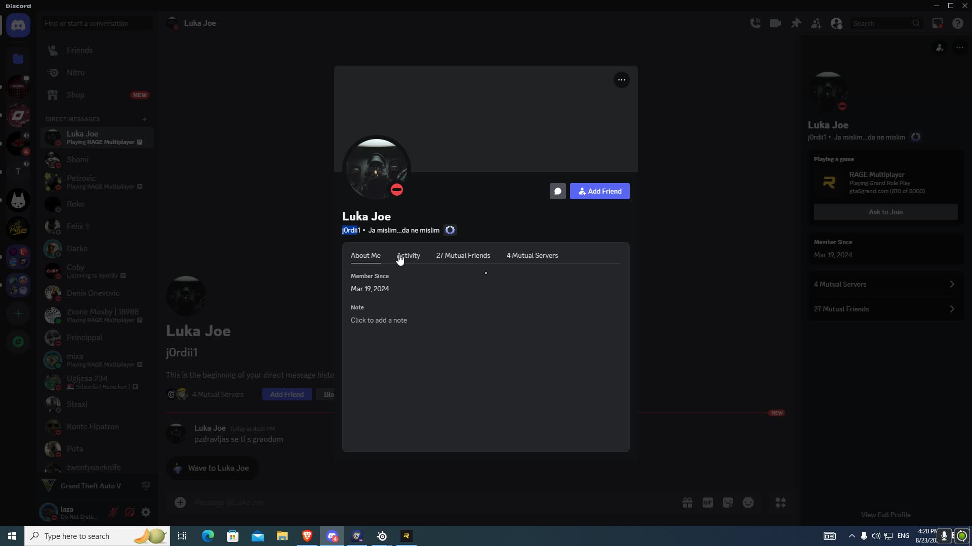
Task: Show hidden system tray icons chevron
Action: (x=852, y=536)
